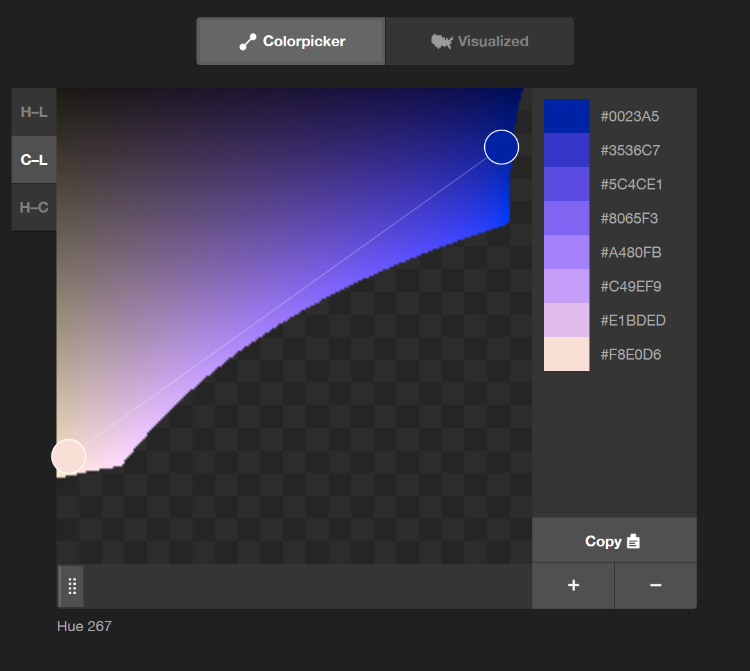The height and width of the screenshot is (671, 750).
Task: Switch to the Colorpicker tab
Action: tap(292, 42)
